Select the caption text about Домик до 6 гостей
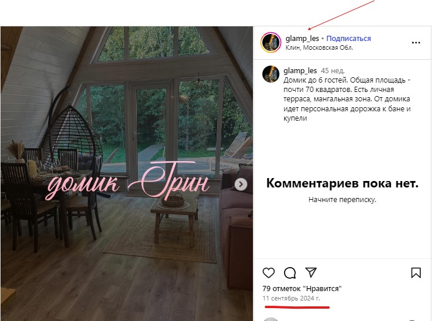432x321 pixels. 347,99
